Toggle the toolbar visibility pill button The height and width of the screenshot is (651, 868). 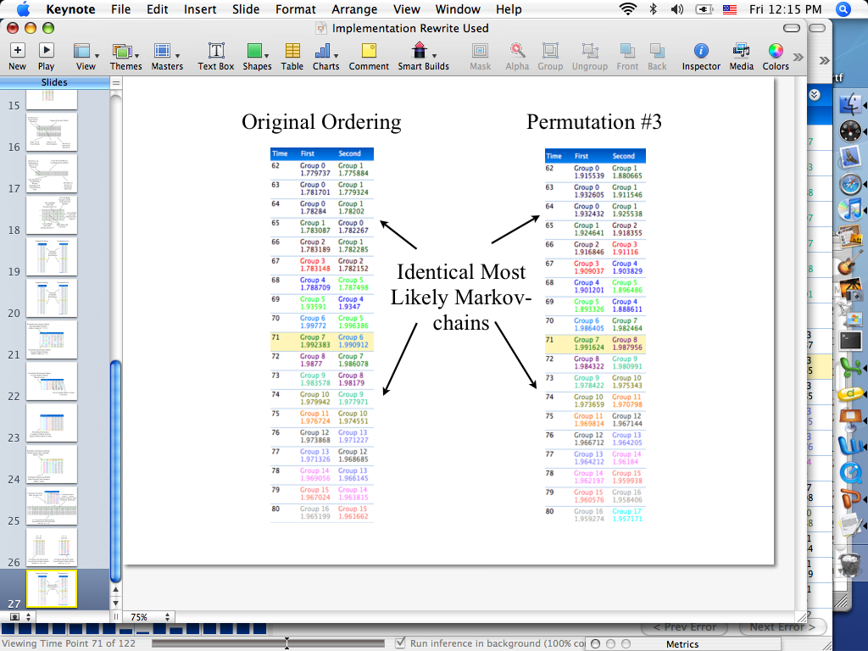pos(792,28)
